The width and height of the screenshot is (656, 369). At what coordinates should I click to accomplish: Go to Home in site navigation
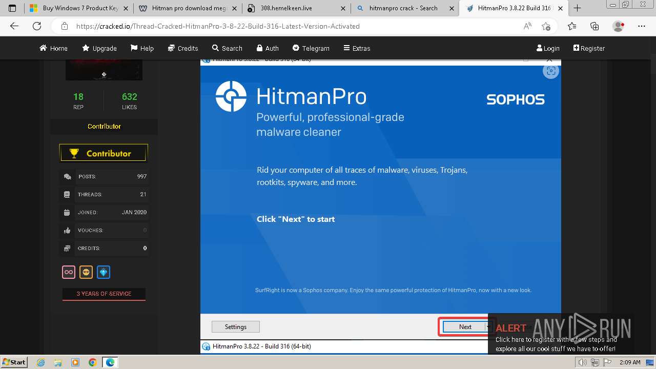53,48
